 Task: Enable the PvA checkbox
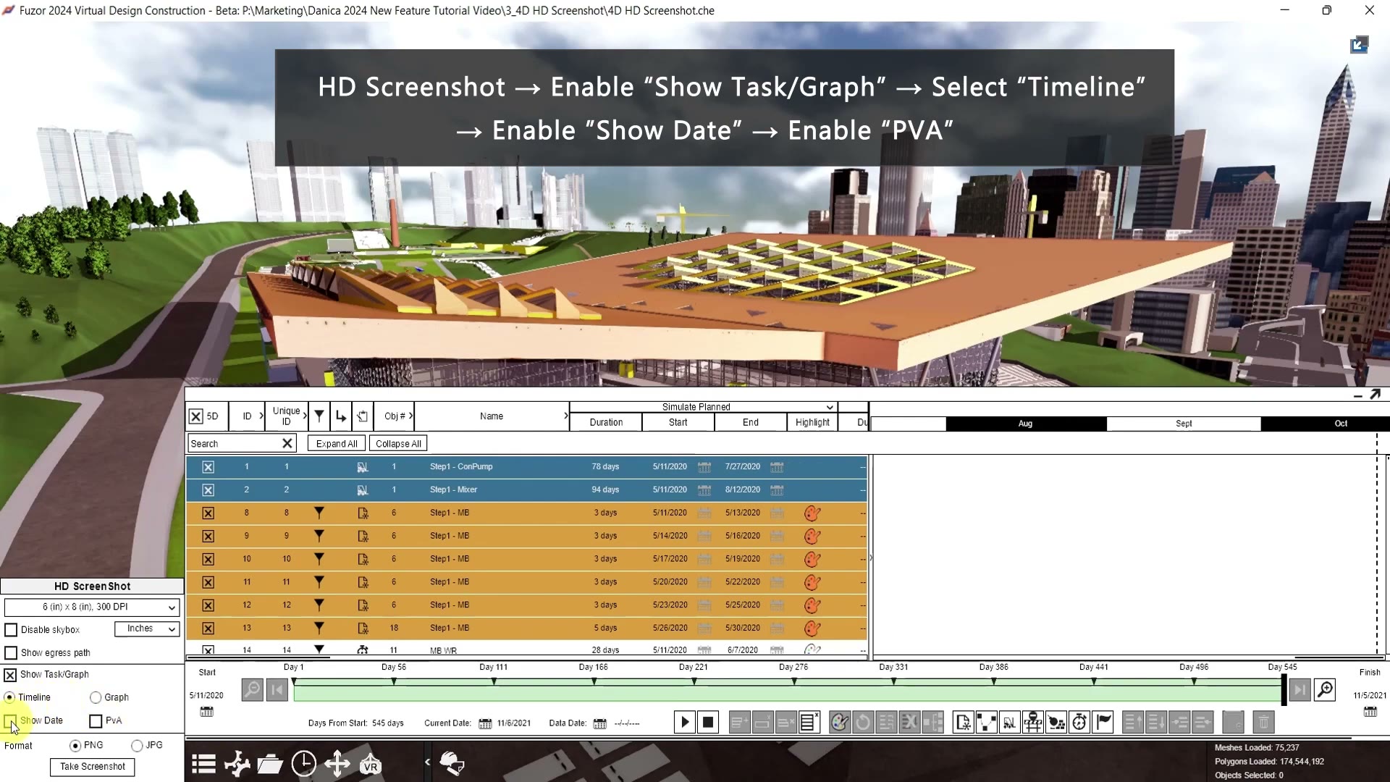pyautogui.click(x=96, y=721)
